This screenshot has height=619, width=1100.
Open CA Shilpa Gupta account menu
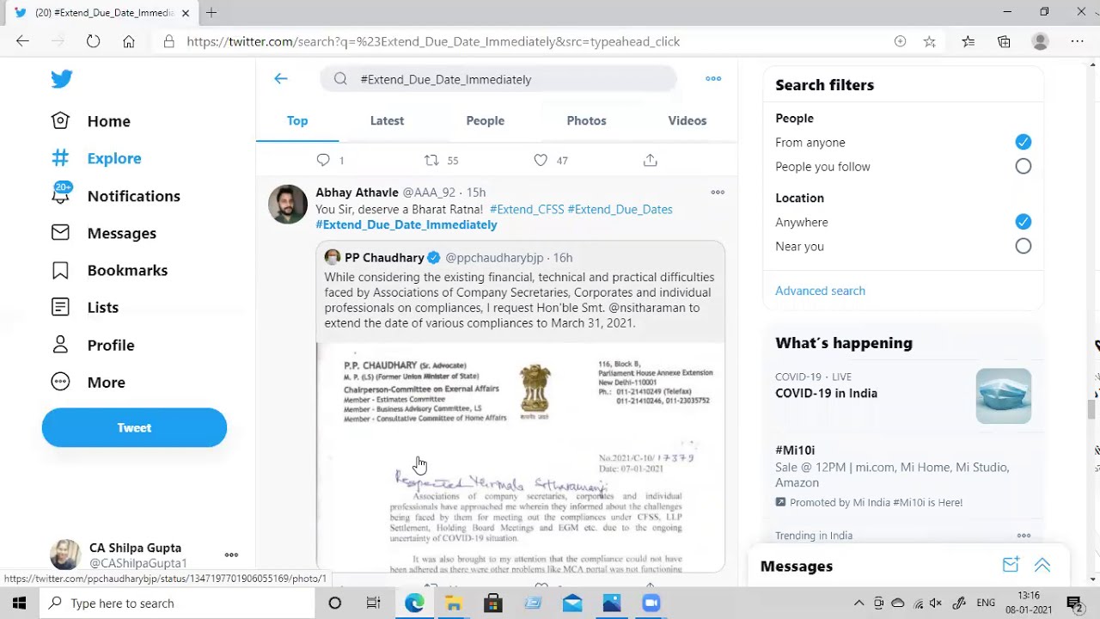point(231,555)
